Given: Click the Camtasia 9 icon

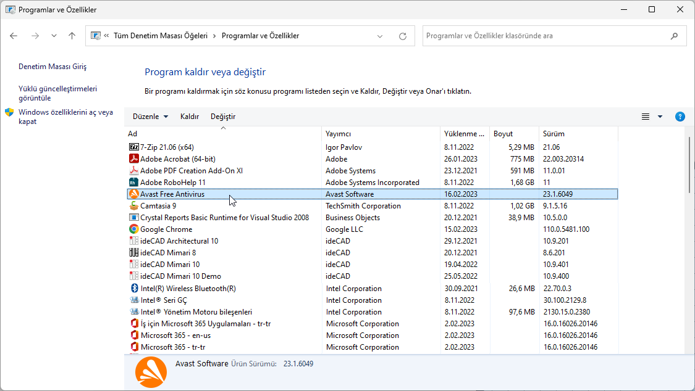Looking at the screenshot, I should (134, 206).
